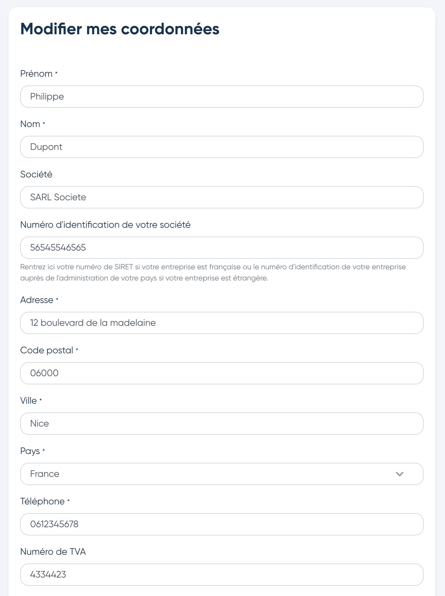Click the Société label

tap(36, 174)
